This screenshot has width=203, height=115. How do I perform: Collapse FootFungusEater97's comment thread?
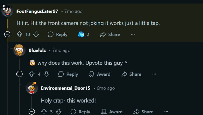7,34
